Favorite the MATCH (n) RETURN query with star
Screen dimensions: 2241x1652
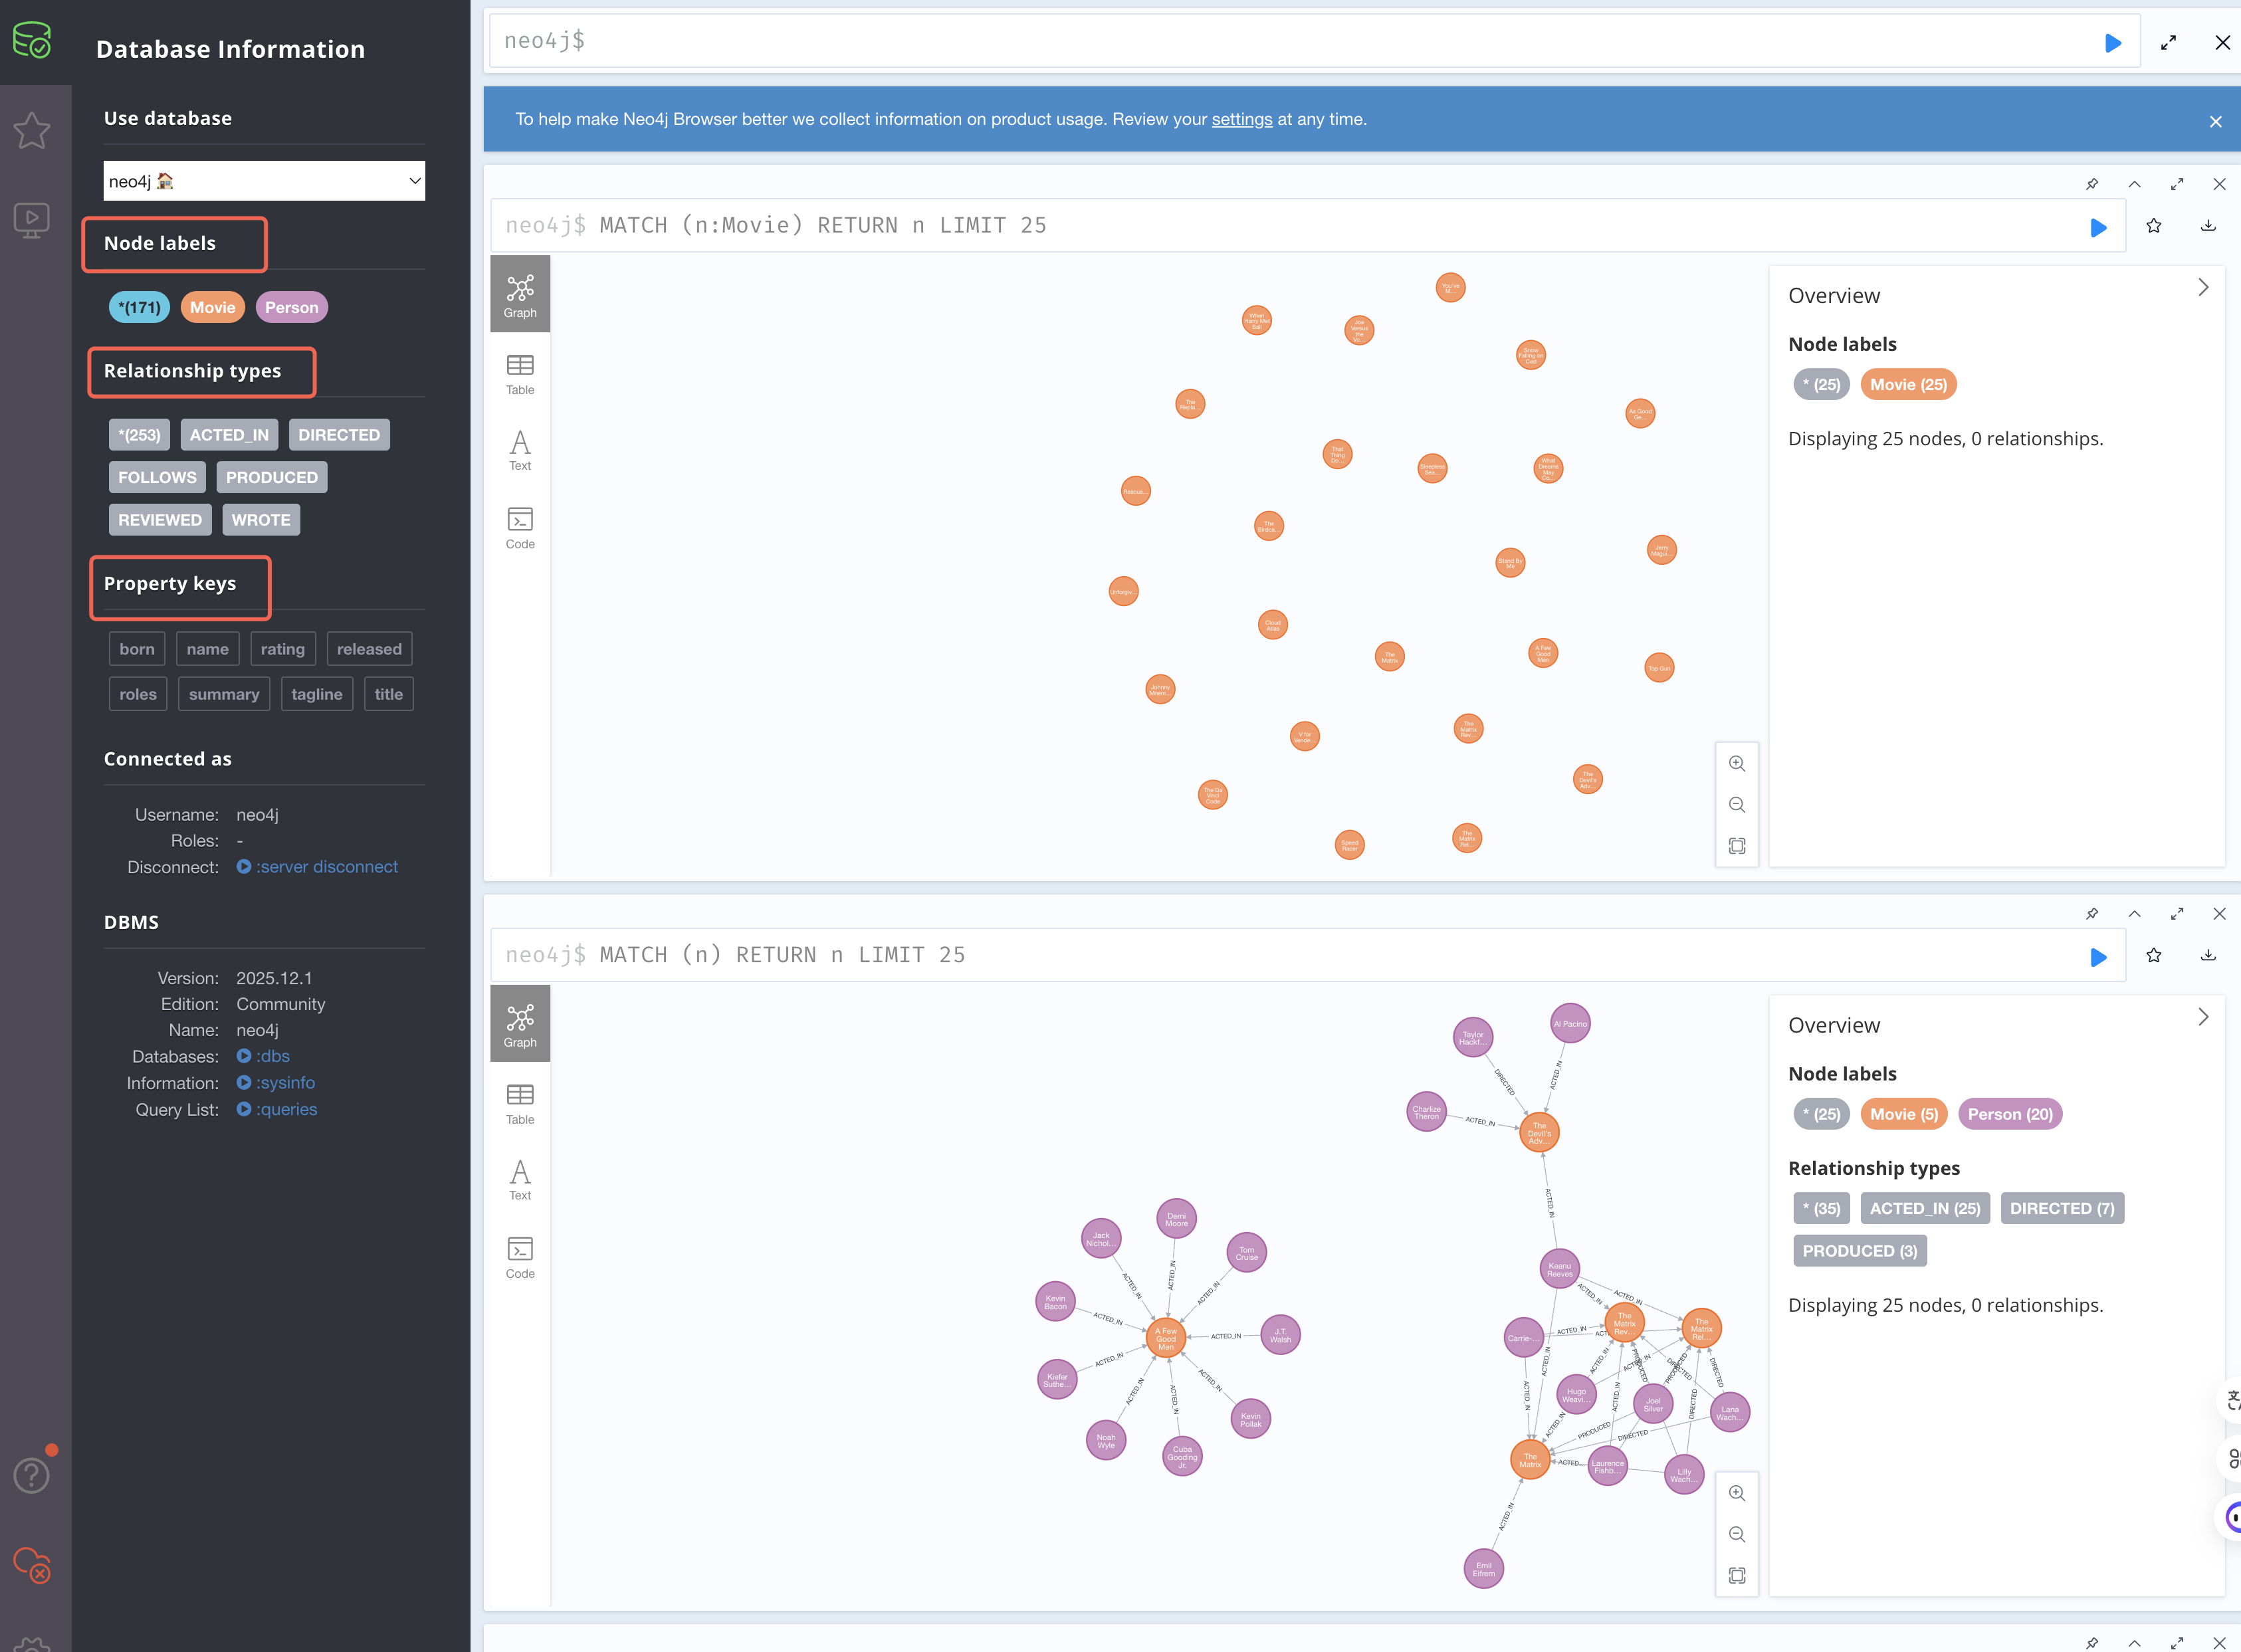click(2153, 956)
